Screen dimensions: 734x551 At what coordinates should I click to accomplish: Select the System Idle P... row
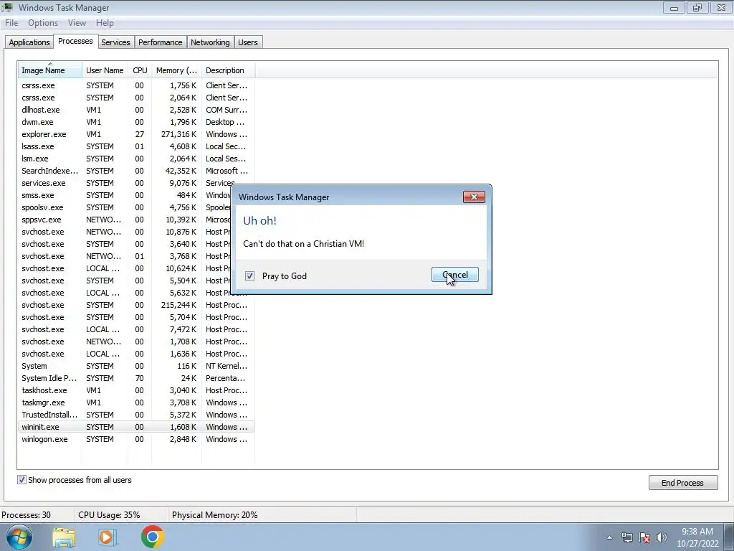tap(136, 378)
